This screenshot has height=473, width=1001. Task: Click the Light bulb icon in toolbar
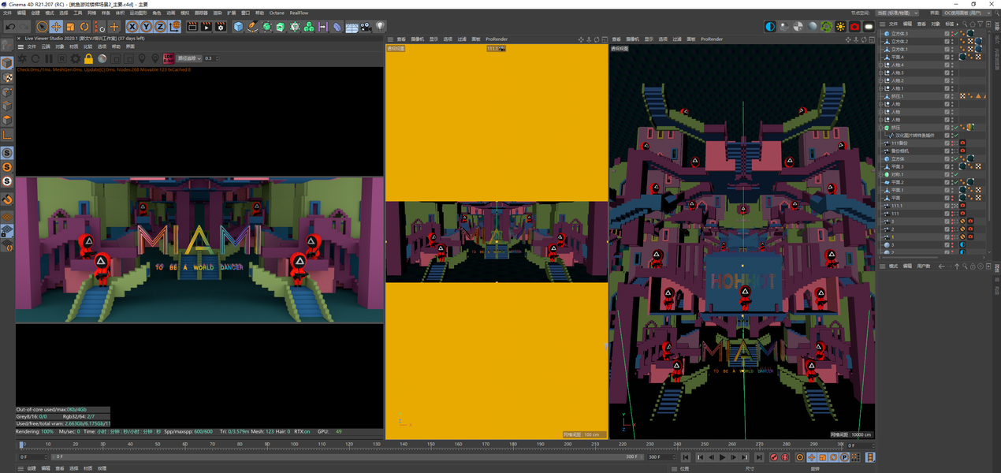(x=380, y=27)
